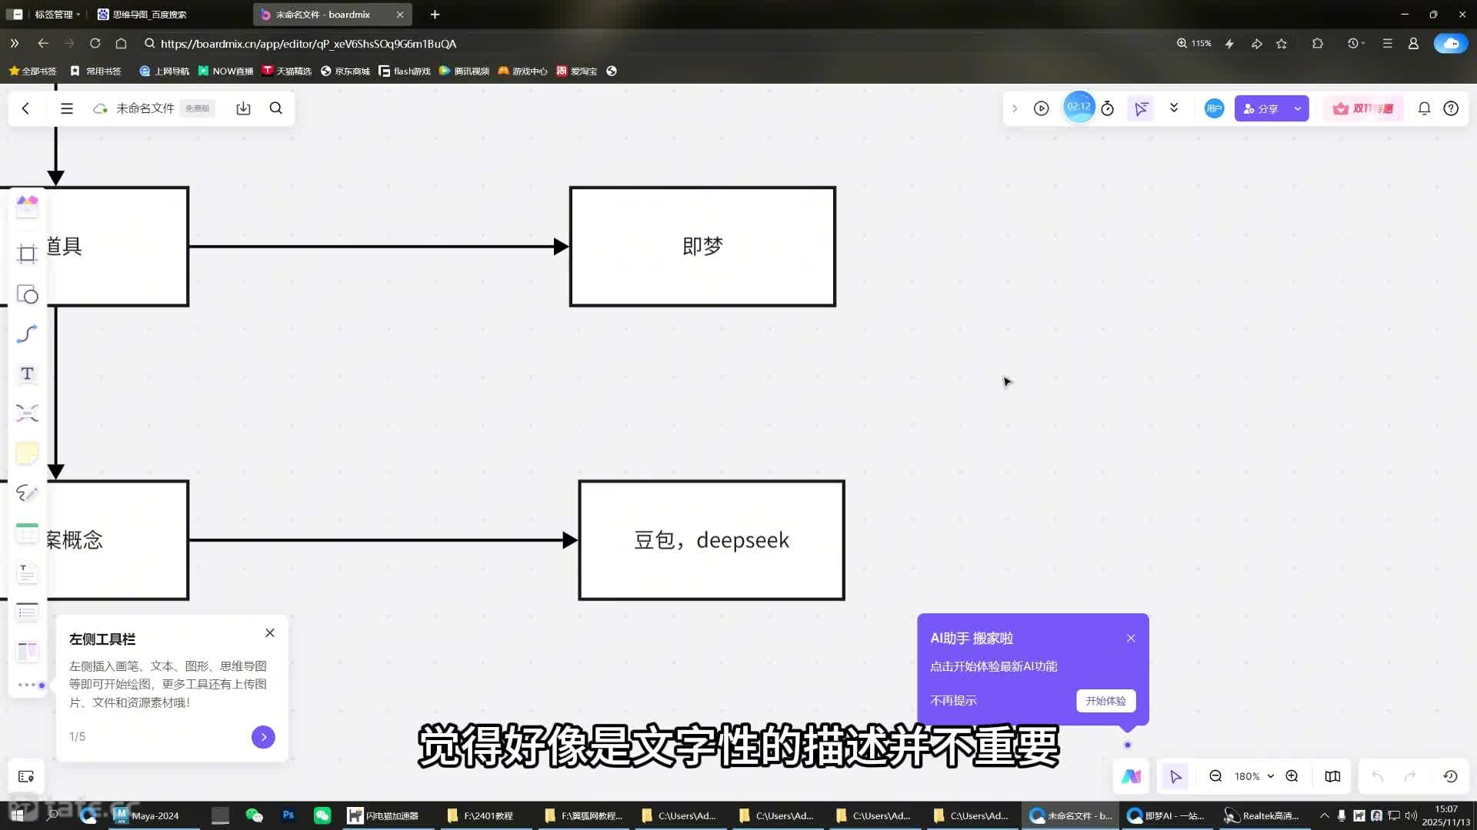Viewport: 1477px width, 830px height.
Task: Click the export download icon
Action: coord(243,108)
